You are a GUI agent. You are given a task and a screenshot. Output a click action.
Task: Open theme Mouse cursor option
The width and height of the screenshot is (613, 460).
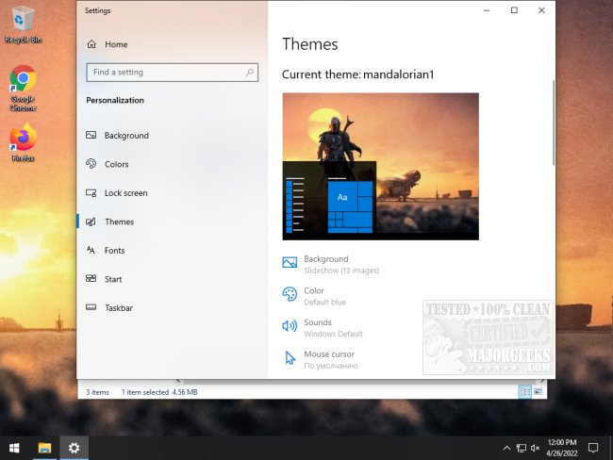[x=320, y=359]
